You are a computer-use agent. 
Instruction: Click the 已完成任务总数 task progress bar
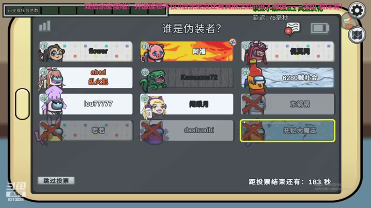point(85,10)
